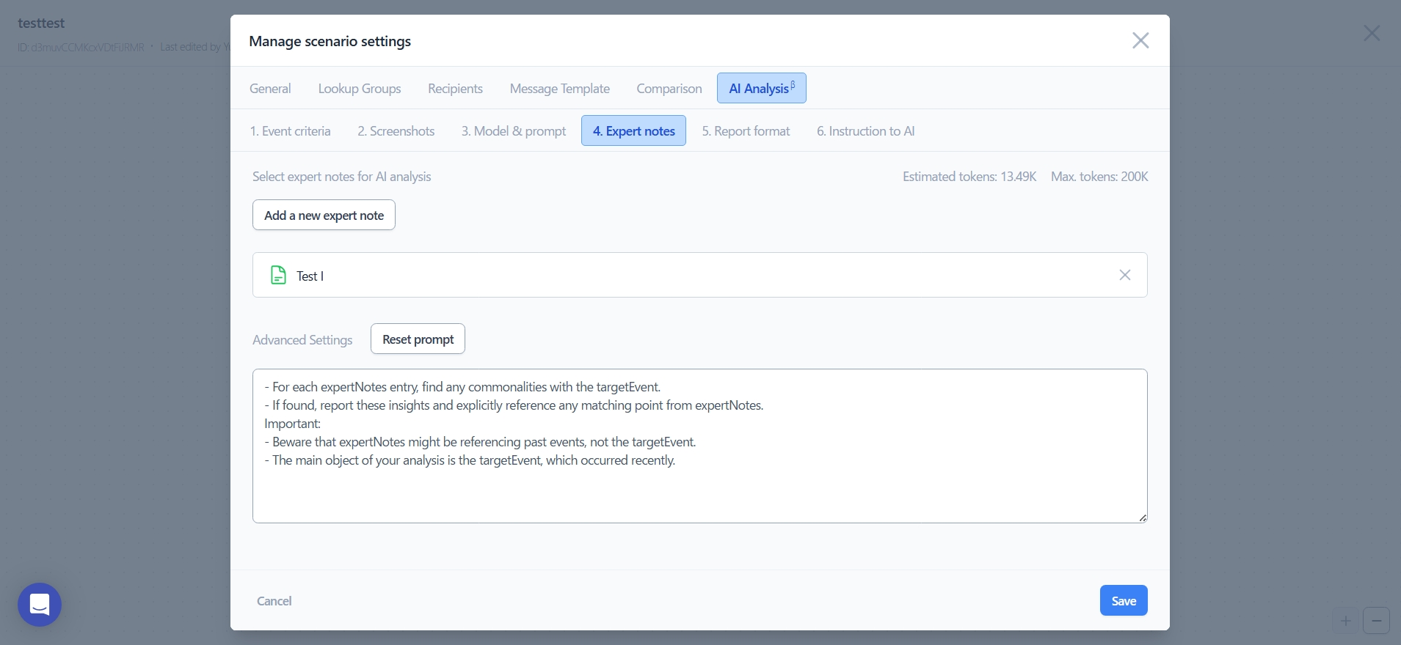Select the Message Template tab
The height and width of the screenshot is (645, 1401).
tap(559, 89)
